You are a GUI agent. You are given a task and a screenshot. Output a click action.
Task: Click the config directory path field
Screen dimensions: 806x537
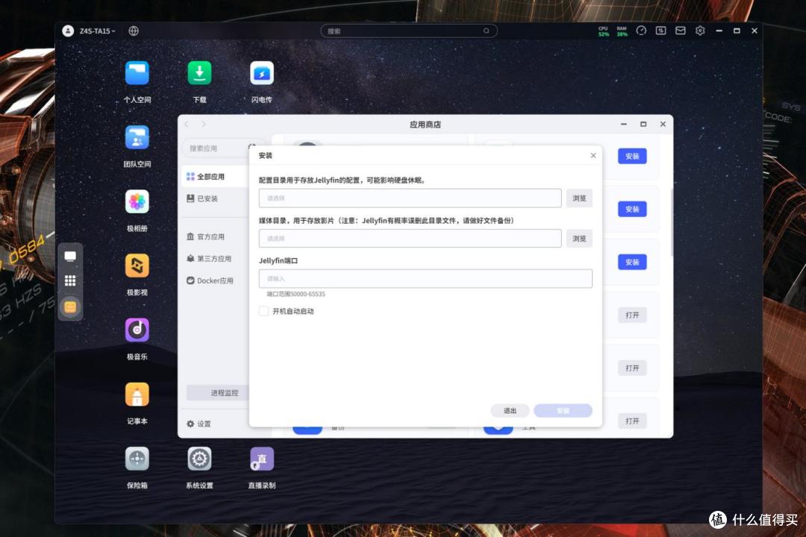point(410,198)
